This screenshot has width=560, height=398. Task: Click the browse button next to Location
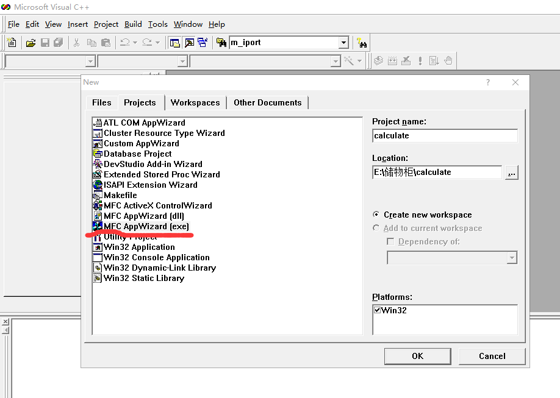pos(511,172)
